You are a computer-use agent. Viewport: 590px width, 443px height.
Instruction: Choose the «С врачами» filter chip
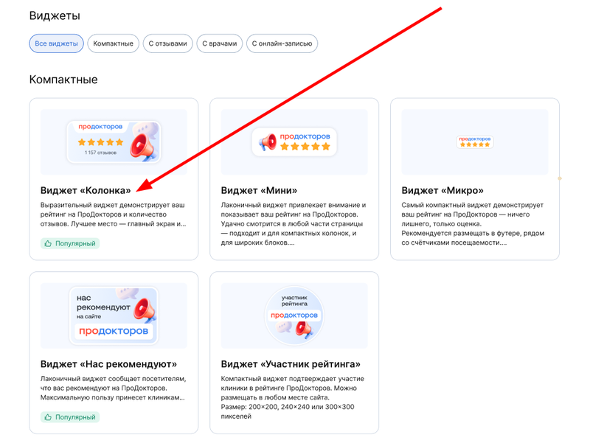pos(220,43)
